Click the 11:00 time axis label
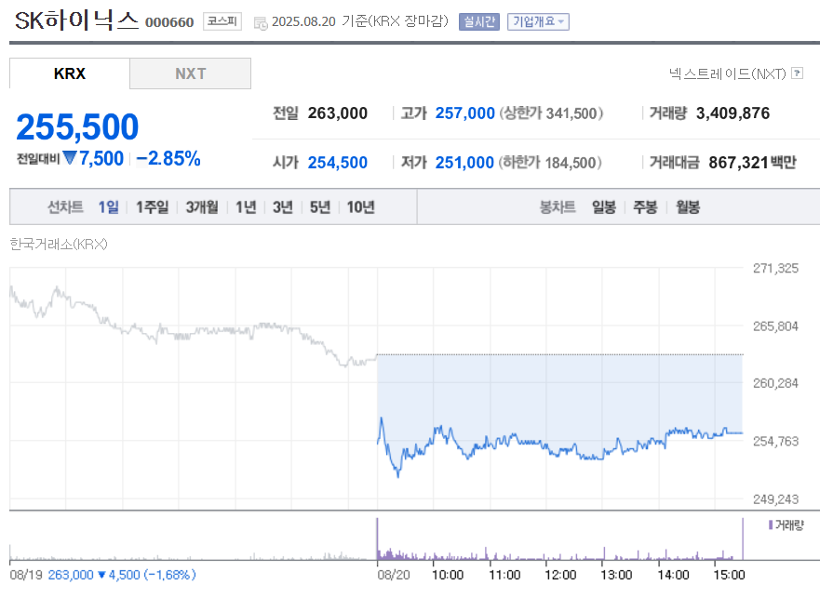The height and width of the screenshot is (598, 820). tap(504, 575)
